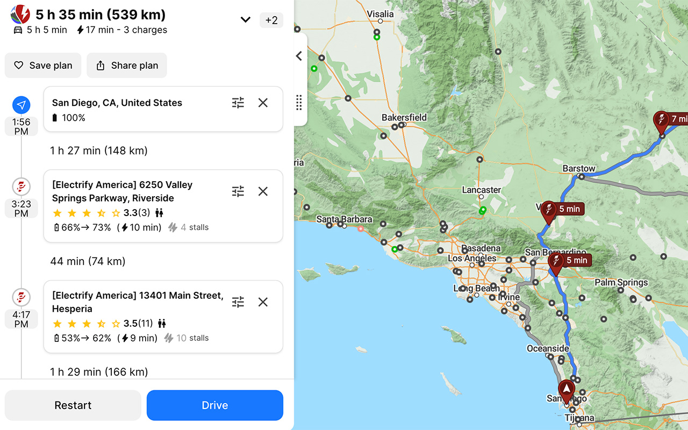Click the car icon next to 5 h 5 min

coord(18,30)
